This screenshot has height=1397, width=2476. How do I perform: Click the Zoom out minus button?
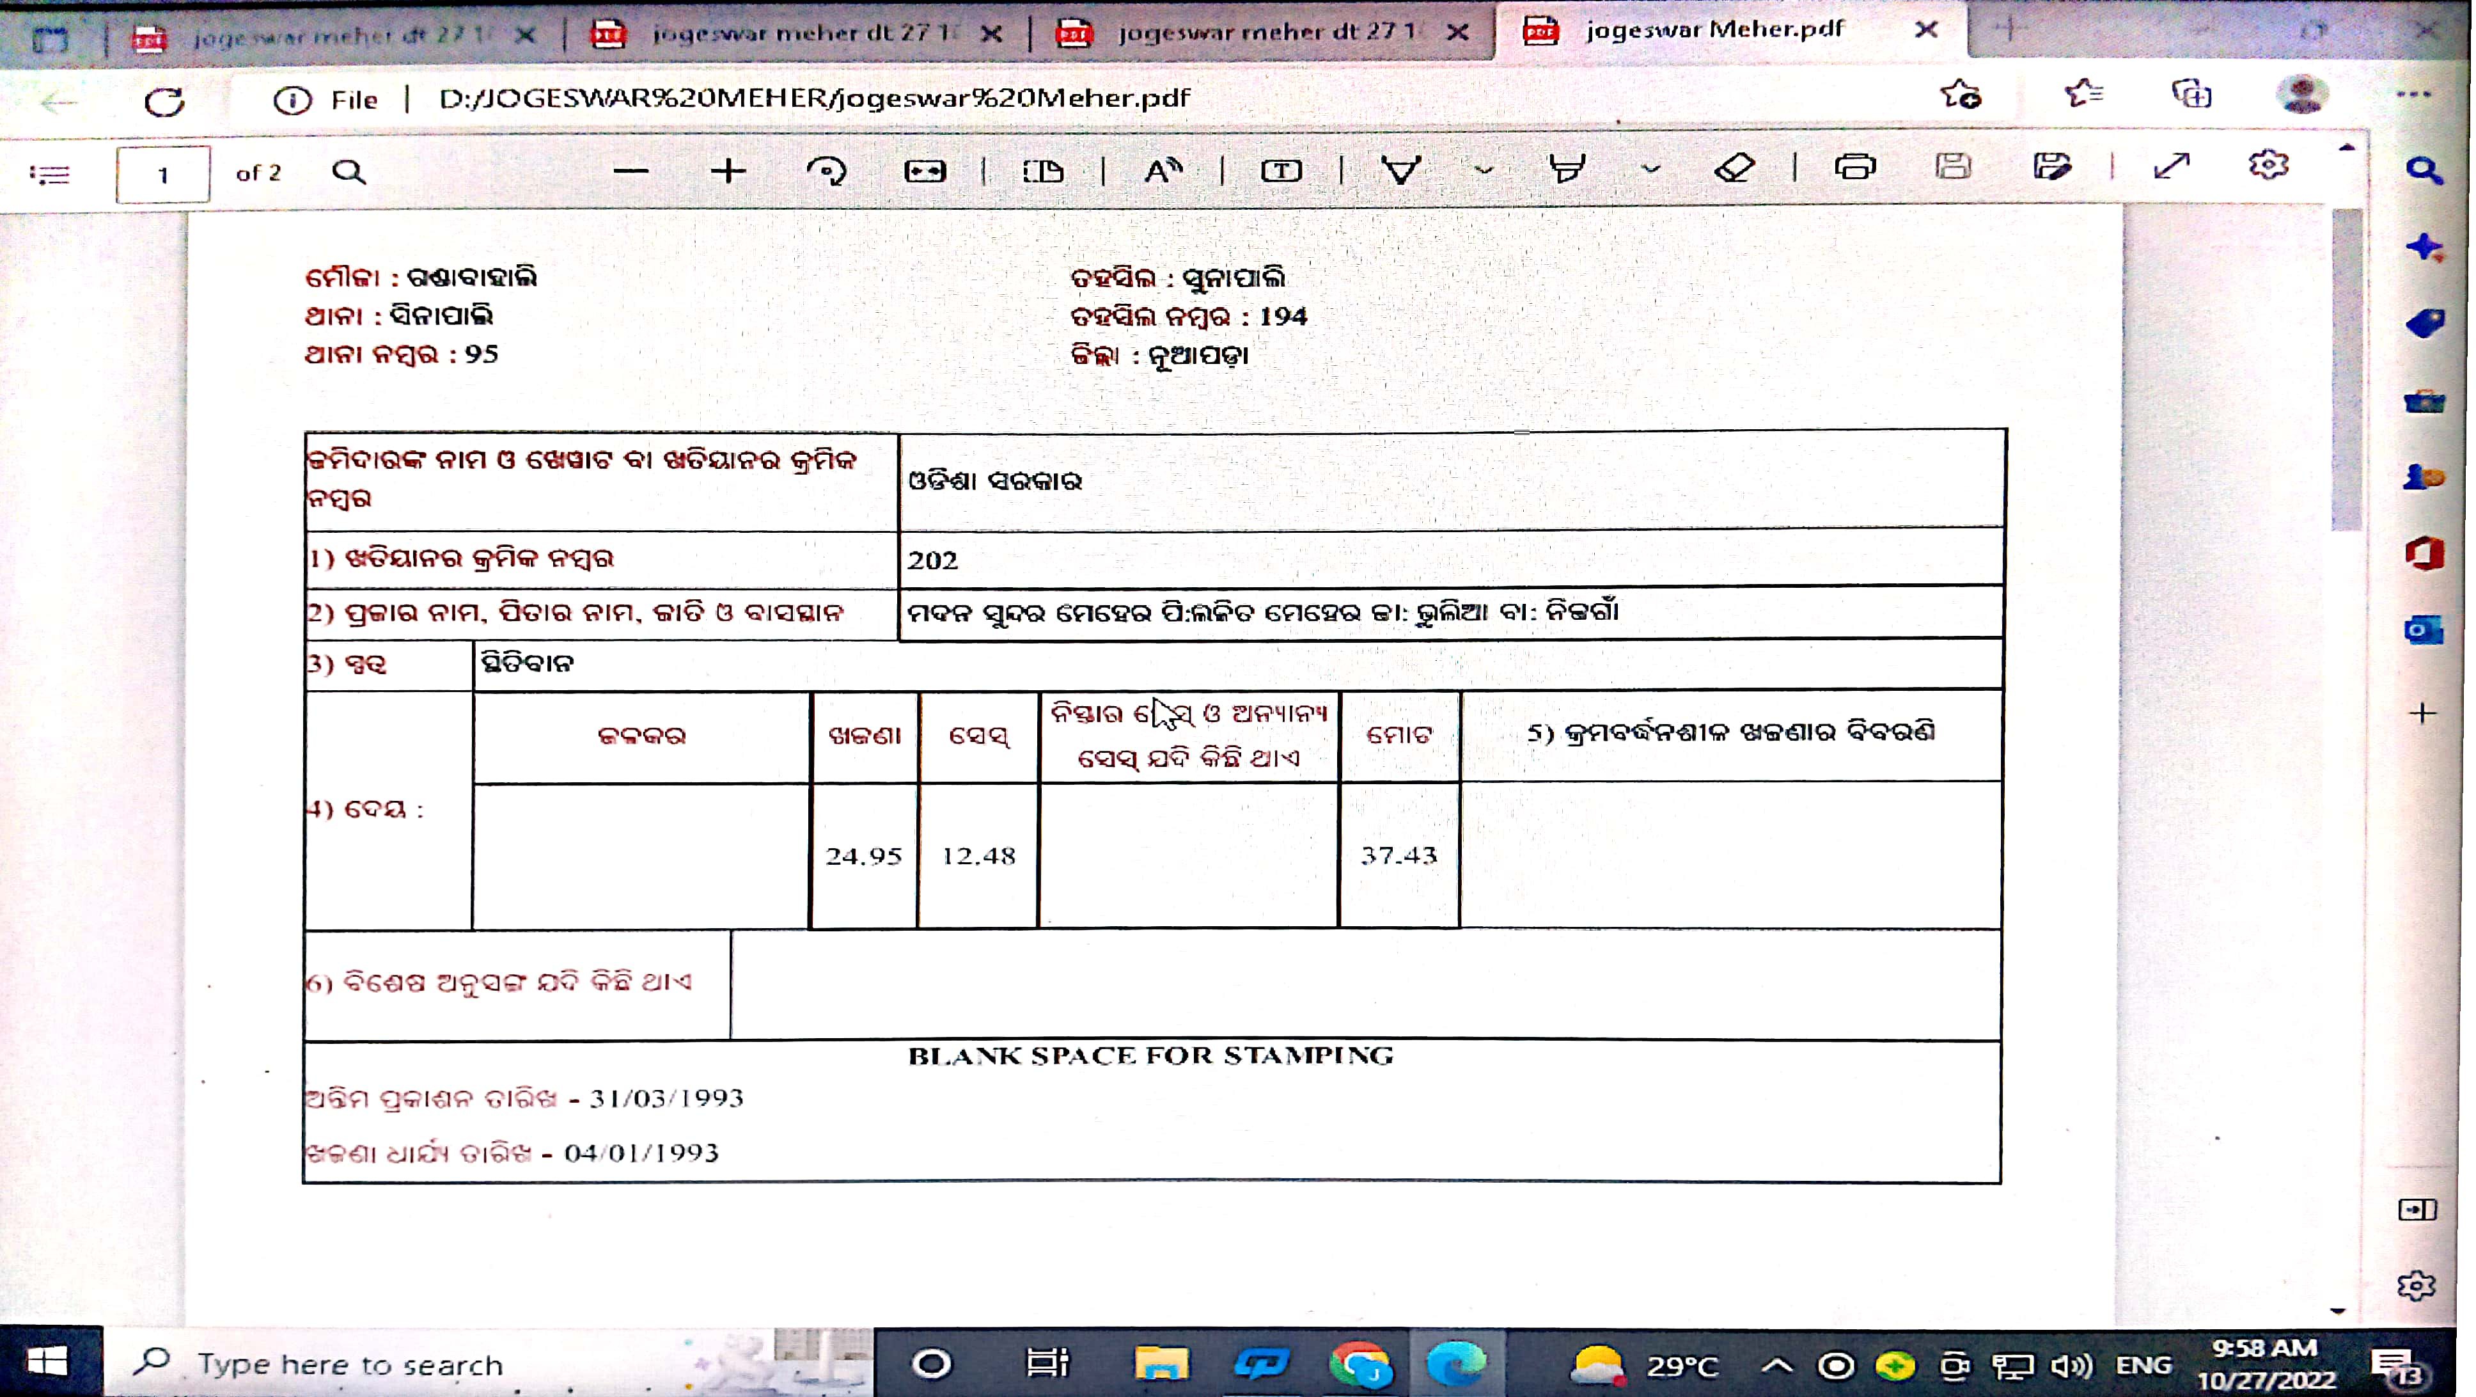coord(632,171)
